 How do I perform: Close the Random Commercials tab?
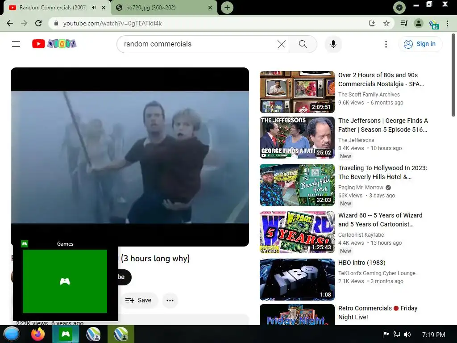point(104,8)
